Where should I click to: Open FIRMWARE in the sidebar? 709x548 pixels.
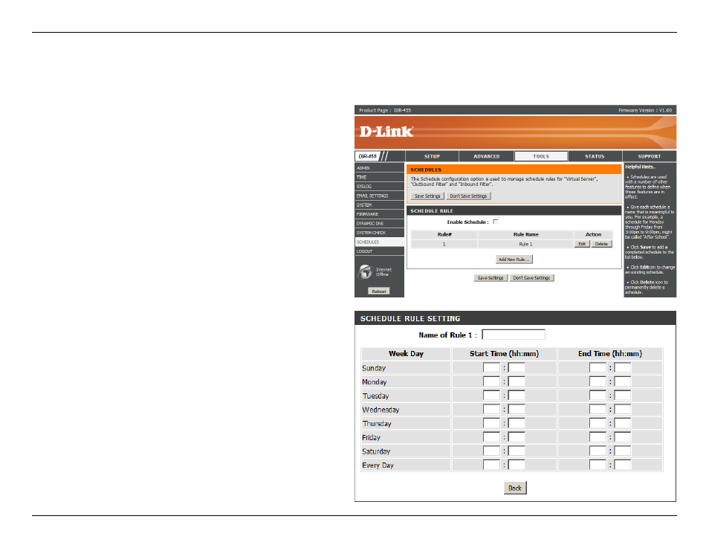[379, 214]
